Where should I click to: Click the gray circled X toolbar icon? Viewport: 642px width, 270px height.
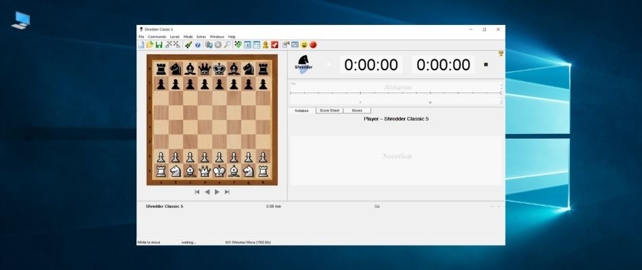click(218, 45)
